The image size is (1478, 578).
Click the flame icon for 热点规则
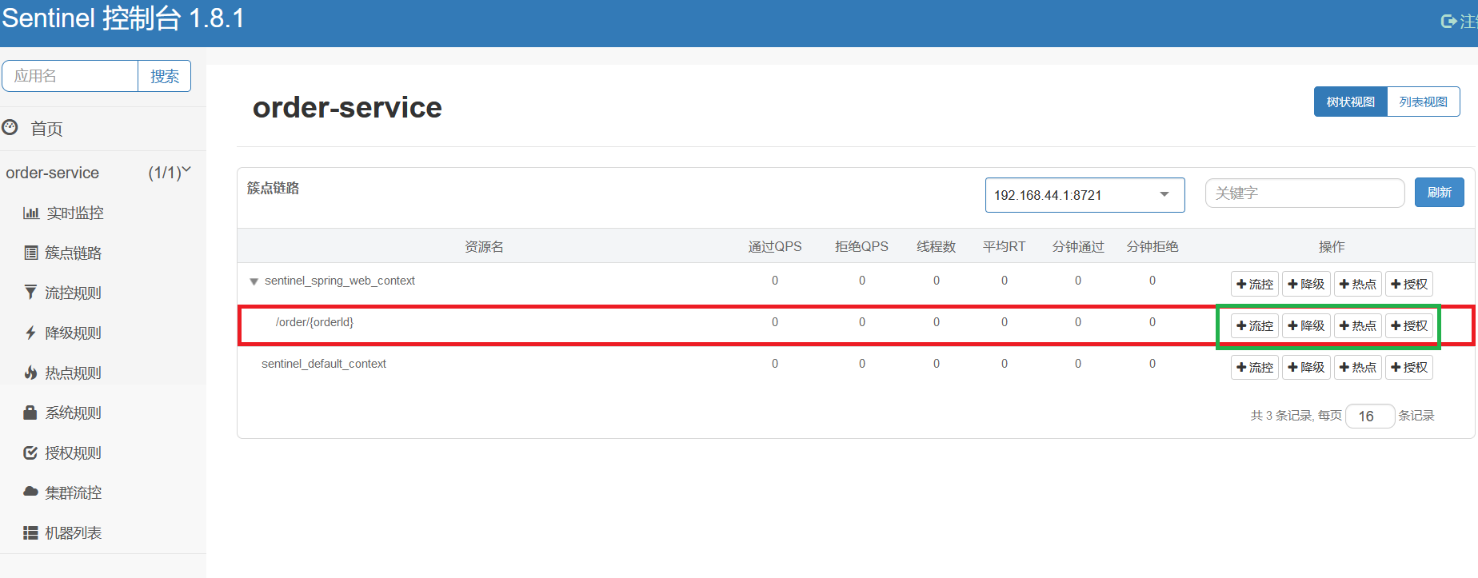30,373
